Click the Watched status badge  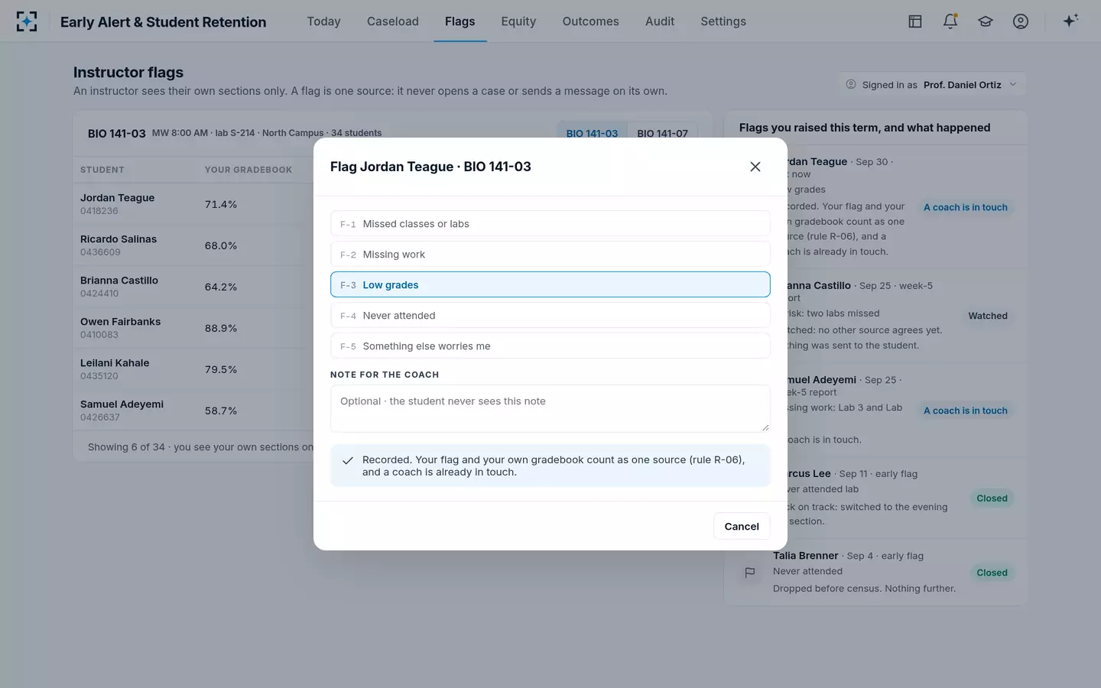(988, 316)
